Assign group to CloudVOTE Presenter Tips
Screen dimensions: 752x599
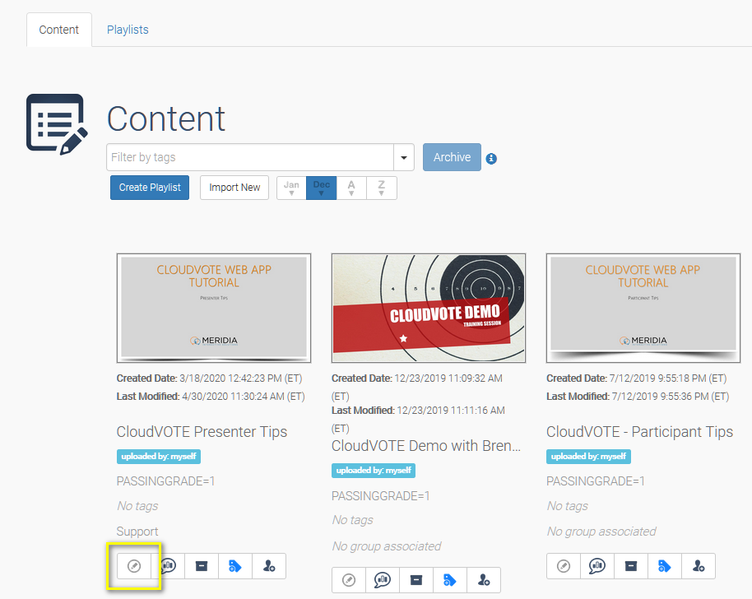coord(269,566)
